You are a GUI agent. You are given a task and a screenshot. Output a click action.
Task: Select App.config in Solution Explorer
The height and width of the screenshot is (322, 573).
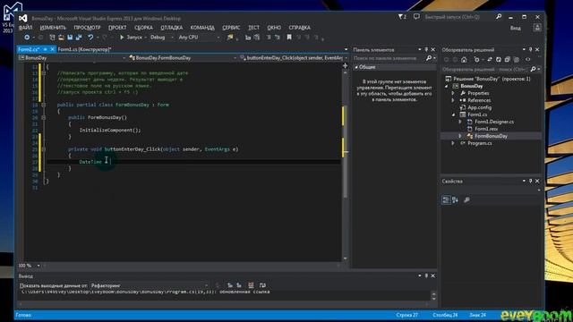tap(479, 107)
